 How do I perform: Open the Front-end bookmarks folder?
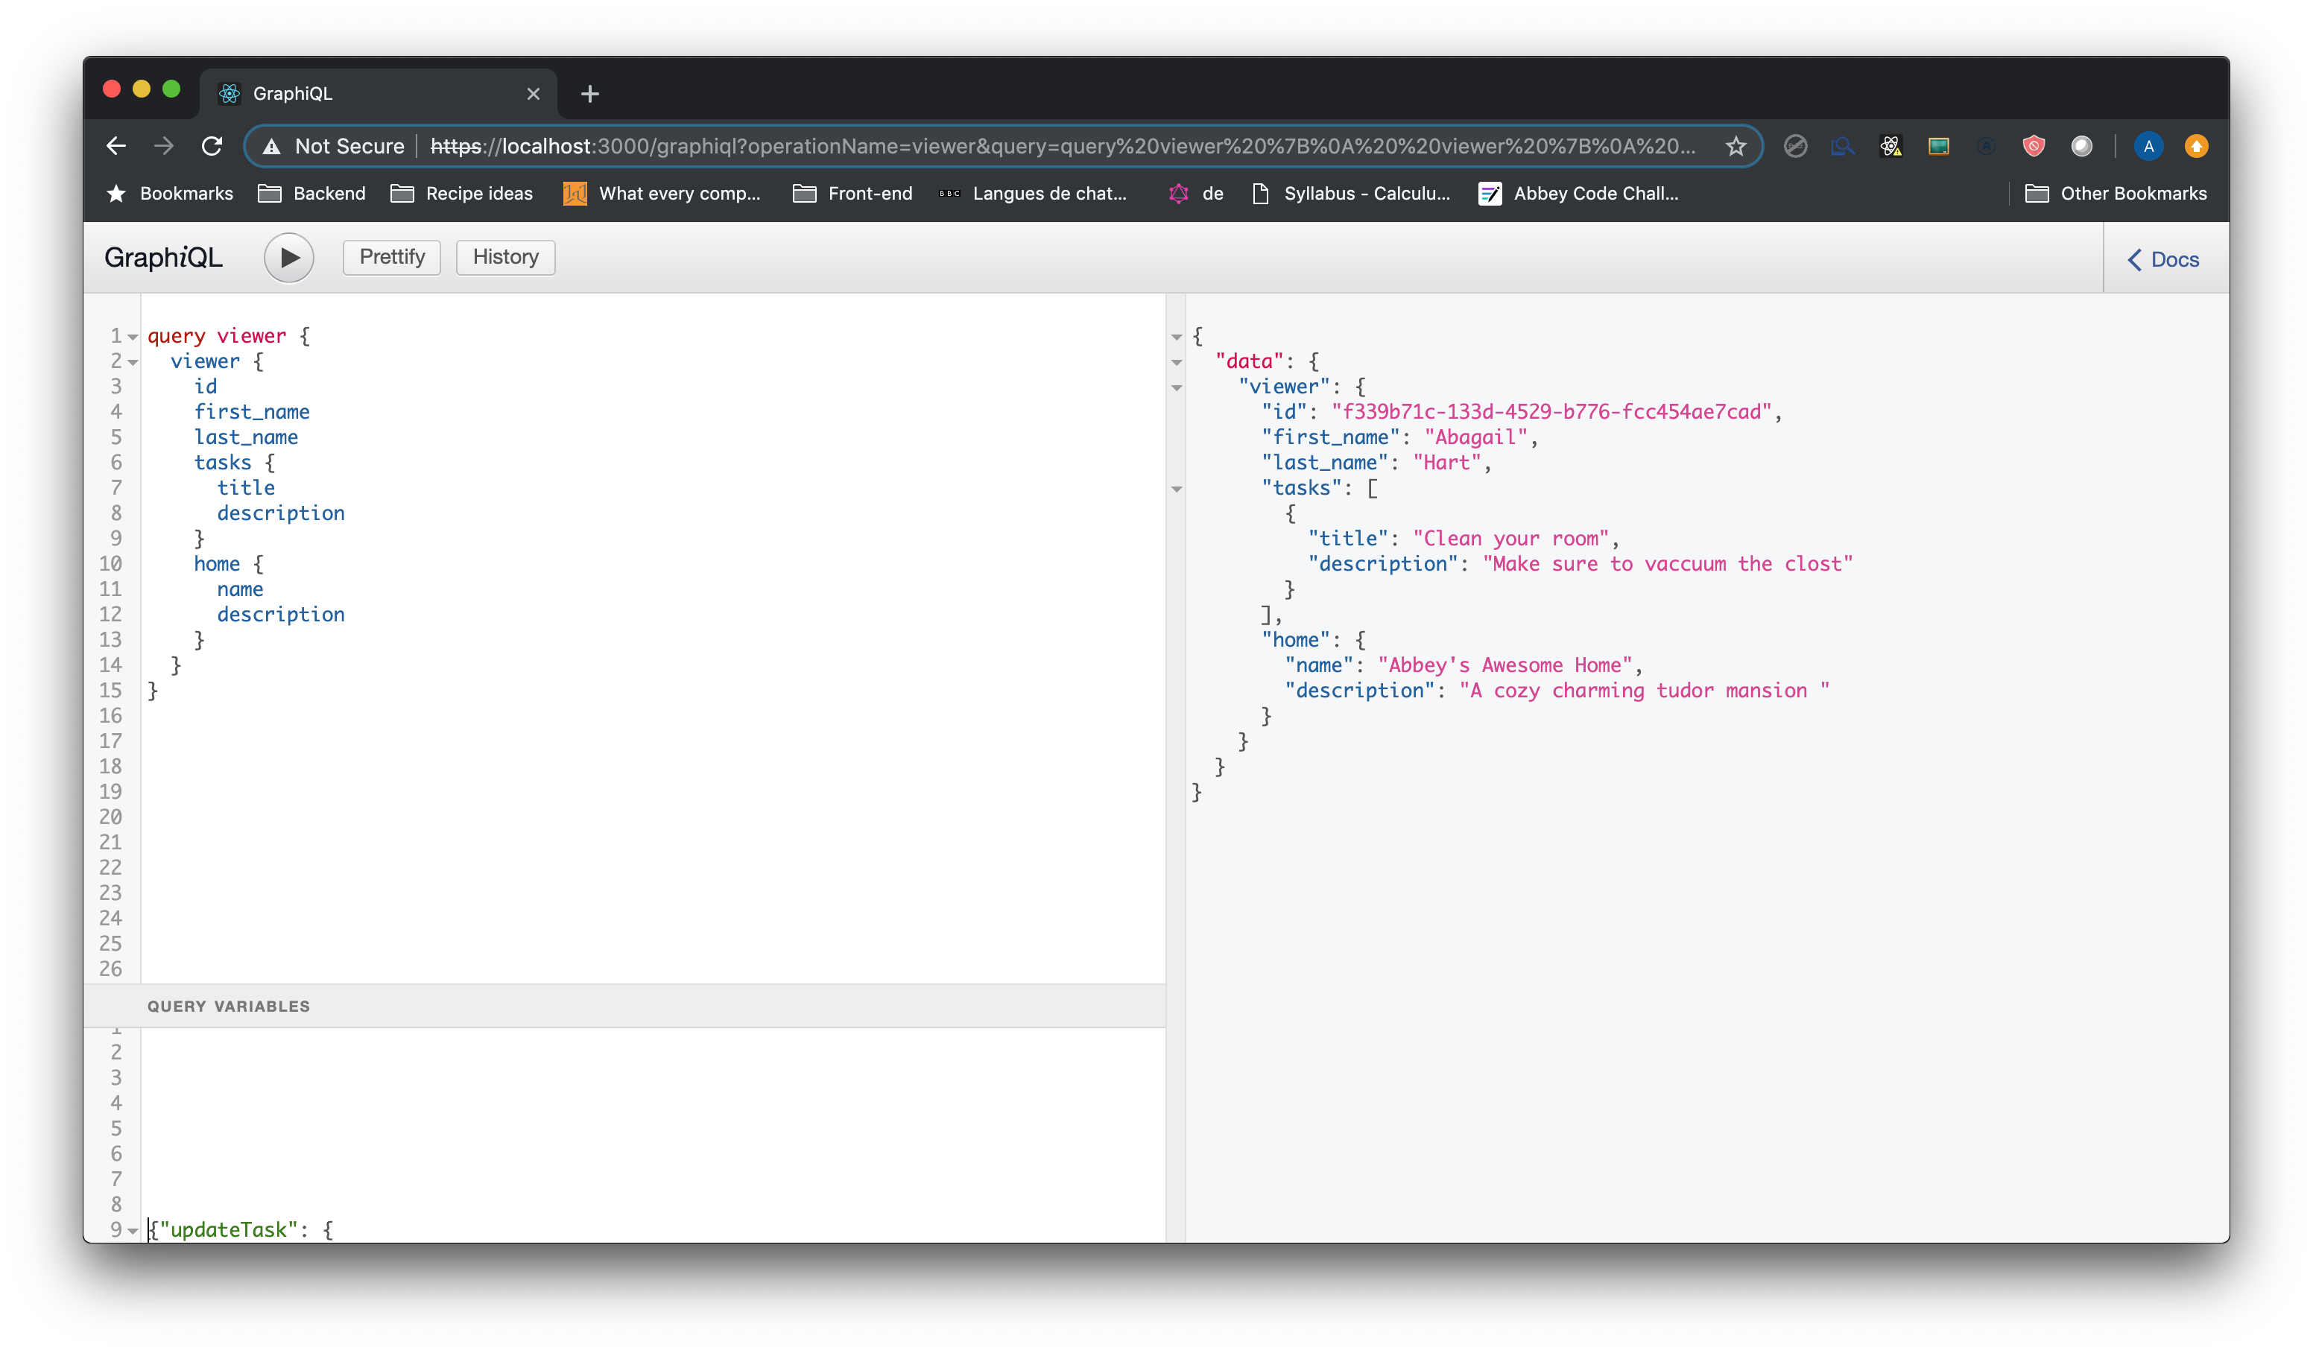pos(852,194)
